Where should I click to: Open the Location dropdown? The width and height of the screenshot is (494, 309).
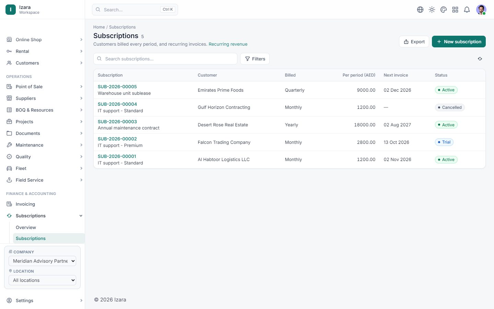42,280
